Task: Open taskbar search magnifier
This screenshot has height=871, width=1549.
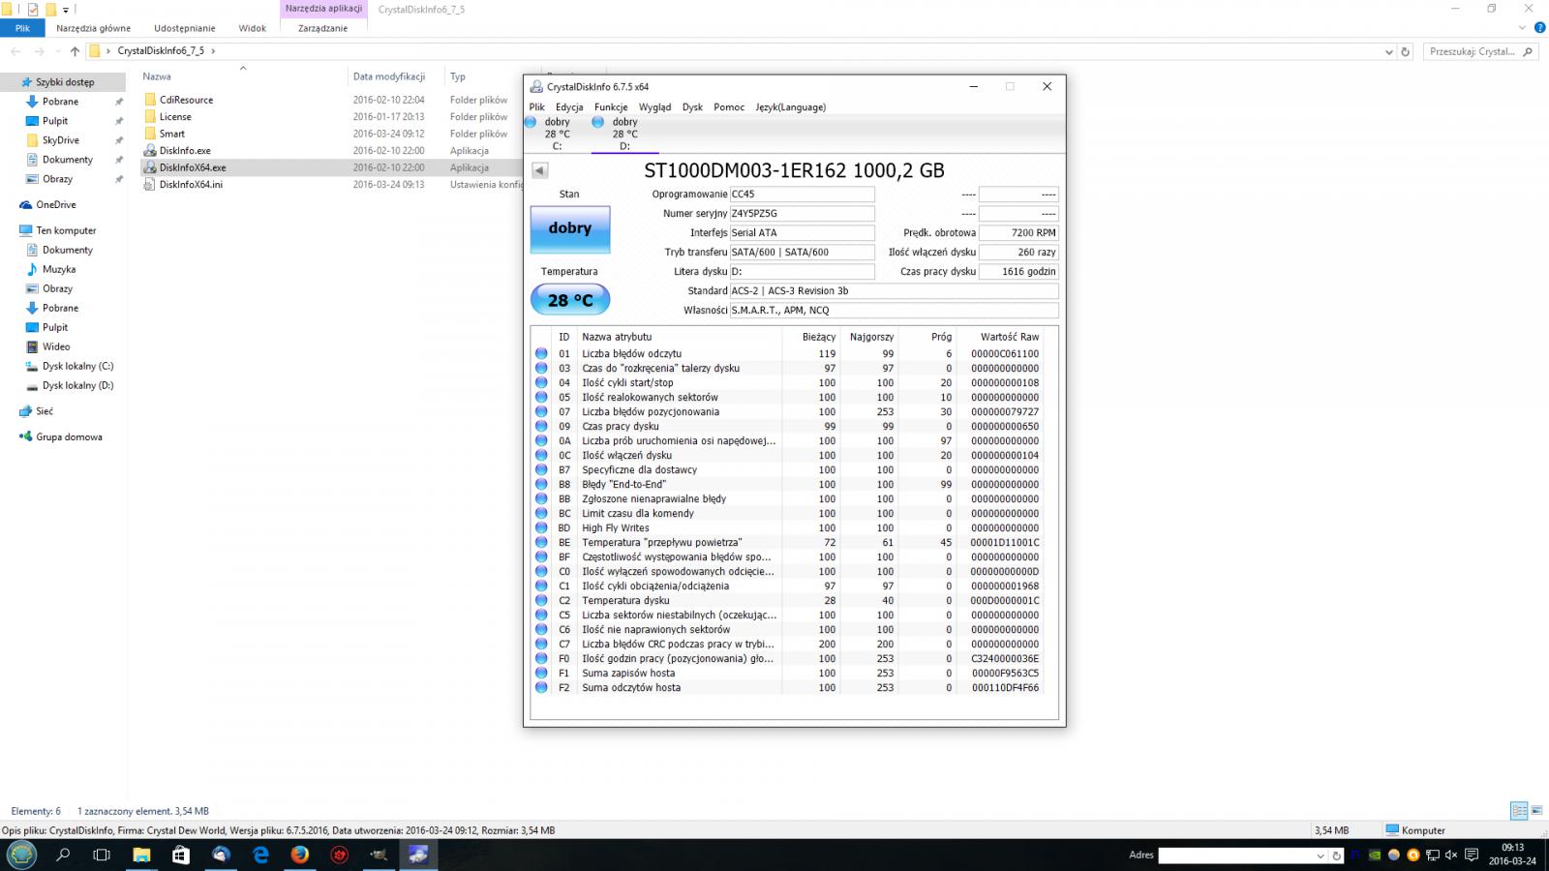Action: (63, 855)
